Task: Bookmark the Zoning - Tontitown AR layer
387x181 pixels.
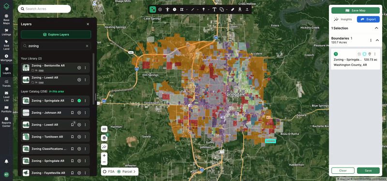Action: [x=72, y=137]
